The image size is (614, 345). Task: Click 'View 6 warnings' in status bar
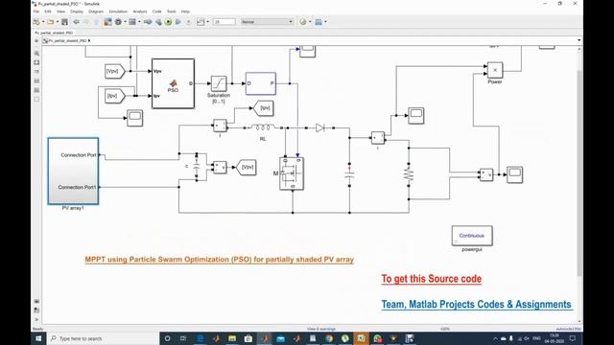[x=321, y=329]
